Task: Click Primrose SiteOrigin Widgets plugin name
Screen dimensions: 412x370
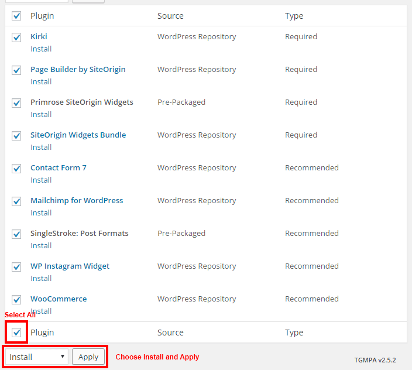Action: pyautogui.click(x=82, y=102)
